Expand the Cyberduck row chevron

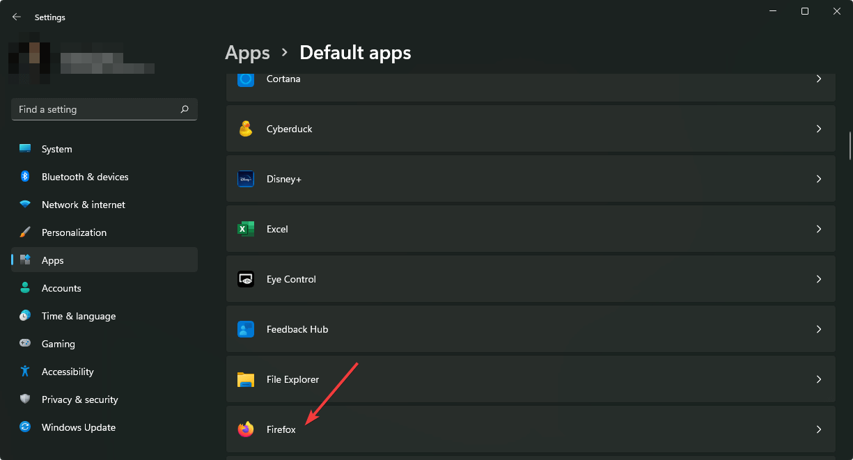(x=819, y=129)
